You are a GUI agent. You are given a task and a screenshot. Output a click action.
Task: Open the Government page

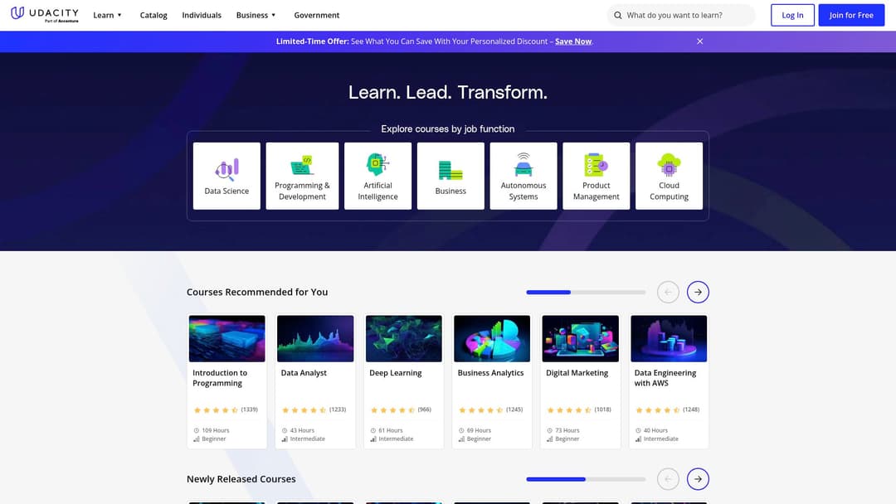[x=317, y=16]
